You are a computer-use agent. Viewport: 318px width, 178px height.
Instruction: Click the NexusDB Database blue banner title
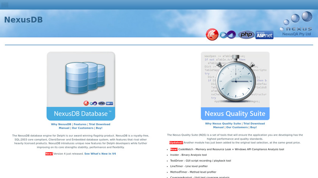[81, 114]
